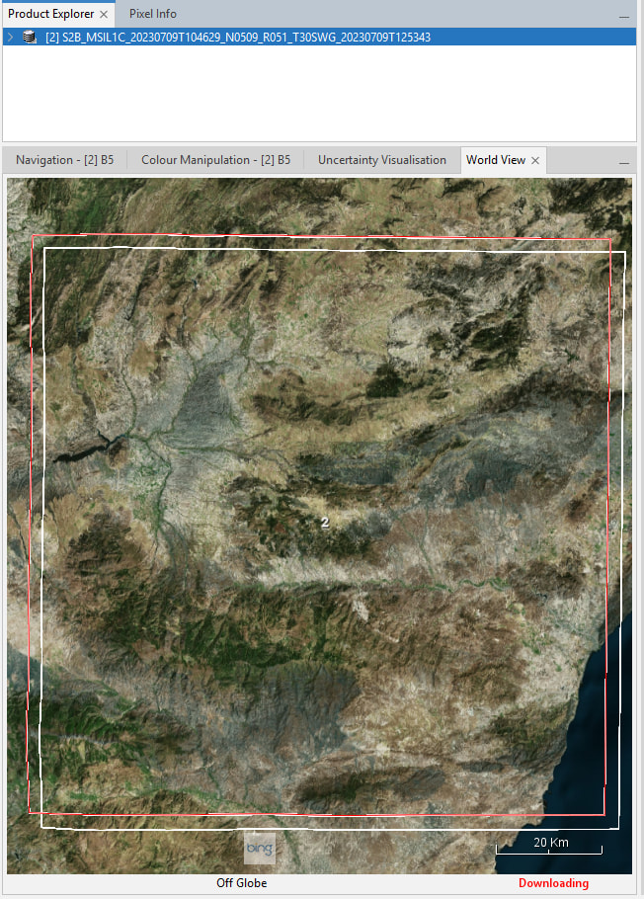Minimize the World View panel group
644x899 pixels.
pos(623,162)
